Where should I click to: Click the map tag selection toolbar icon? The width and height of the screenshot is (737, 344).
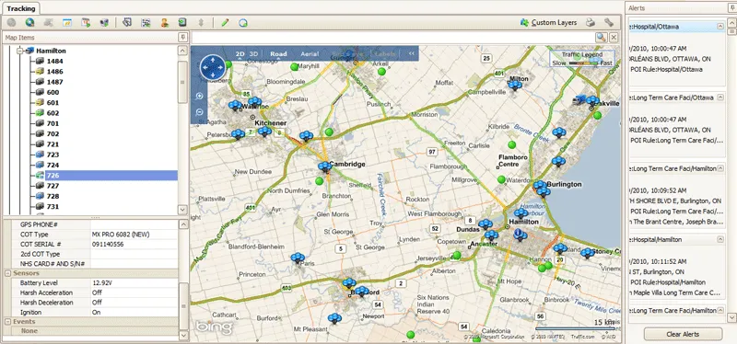point(127,22)
